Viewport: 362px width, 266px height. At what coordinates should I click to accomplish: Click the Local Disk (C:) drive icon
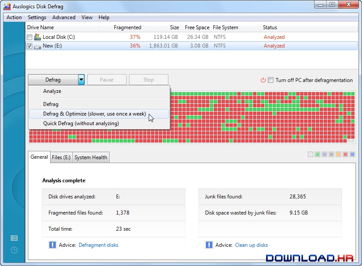click(37, 37)
